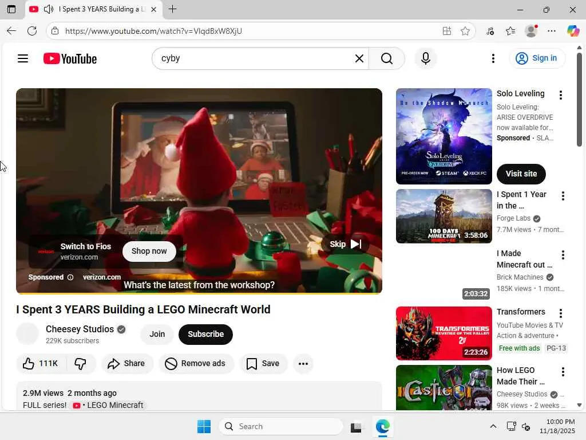
Task: Open the clock showing 10:00 PM
Action: coord(557,426)
